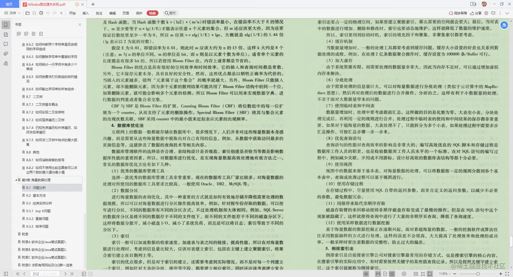
Task: Enable eye-protection reading mode in status bar
Action: pyautogui.click(x=366, y=274)
